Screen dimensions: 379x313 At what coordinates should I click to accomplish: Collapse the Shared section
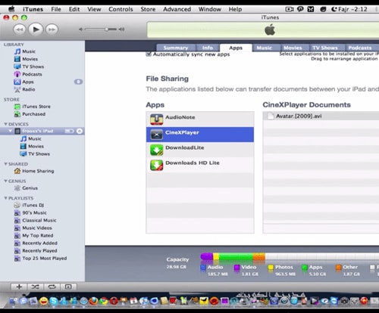click(5, 164)
